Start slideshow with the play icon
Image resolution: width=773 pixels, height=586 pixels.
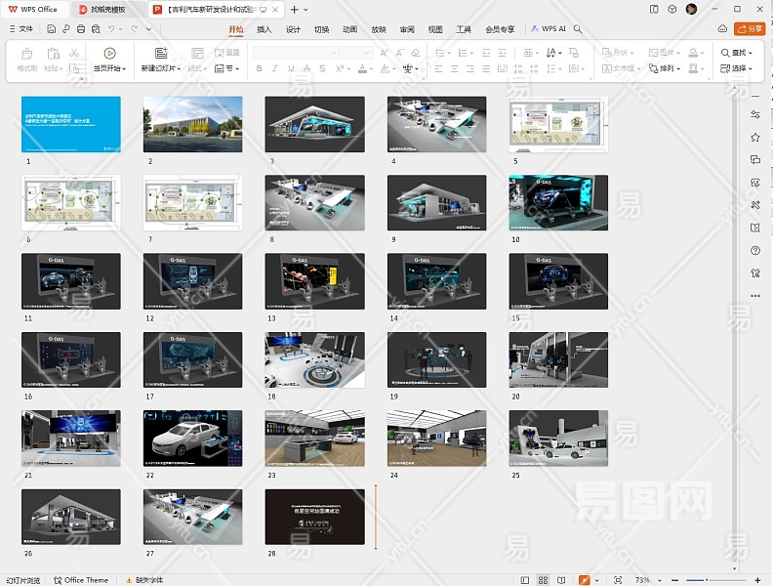coord(109,53)
